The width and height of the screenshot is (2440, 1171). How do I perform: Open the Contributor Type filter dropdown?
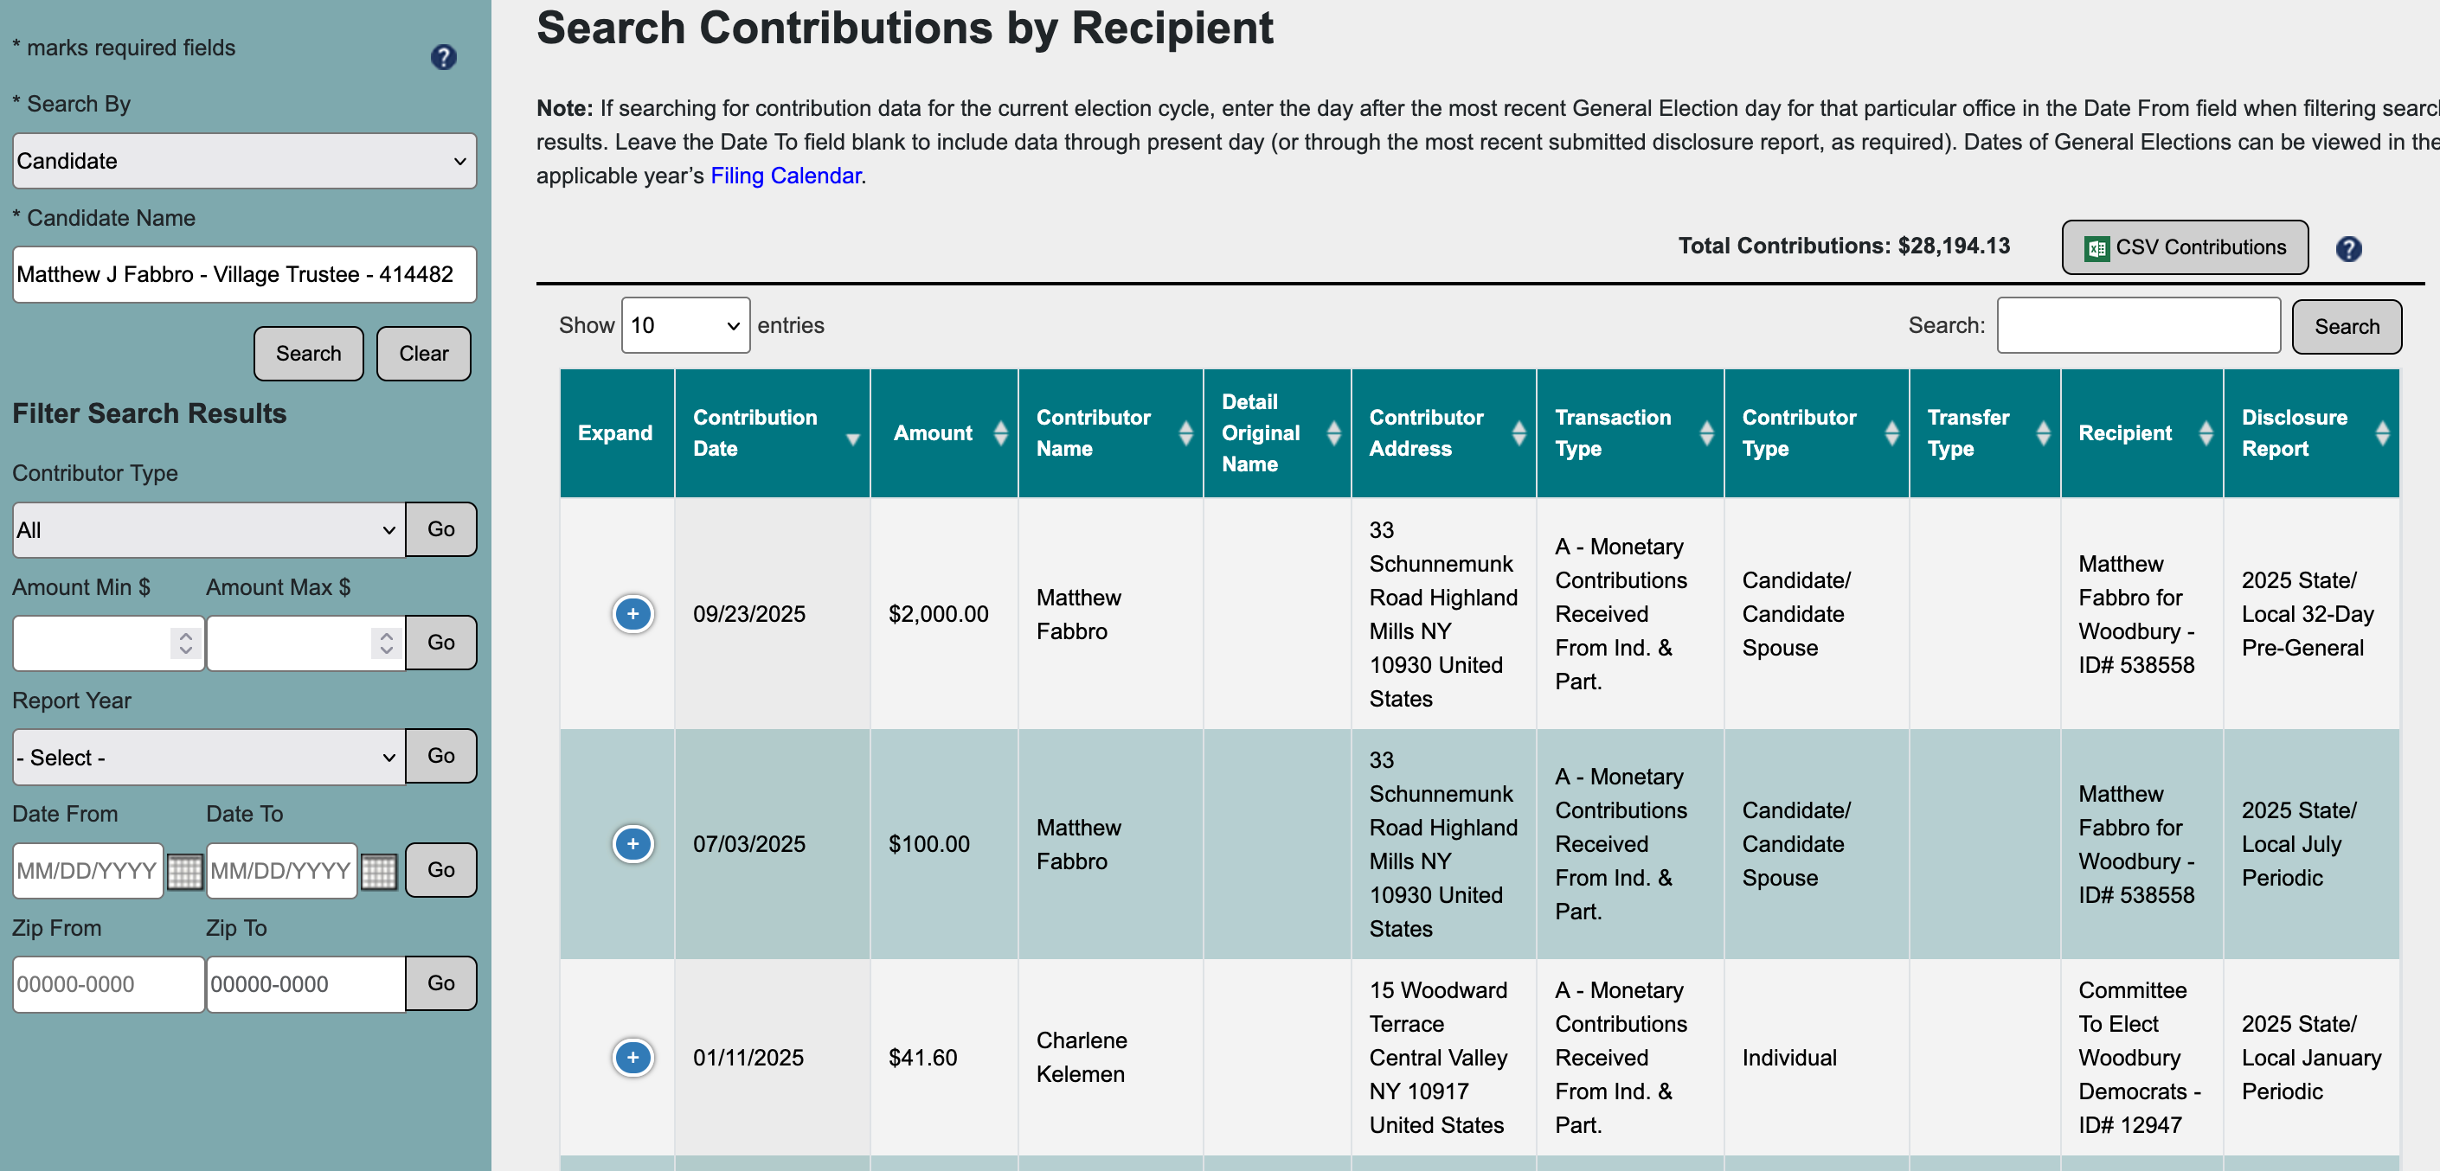[209, 530]
